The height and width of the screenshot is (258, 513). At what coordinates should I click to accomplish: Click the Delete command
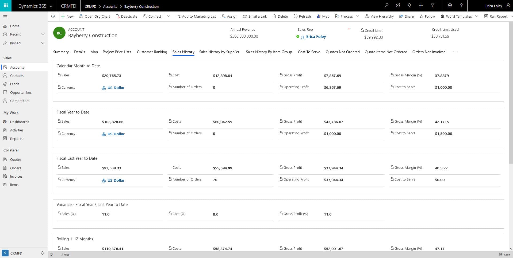click(280, 16)
